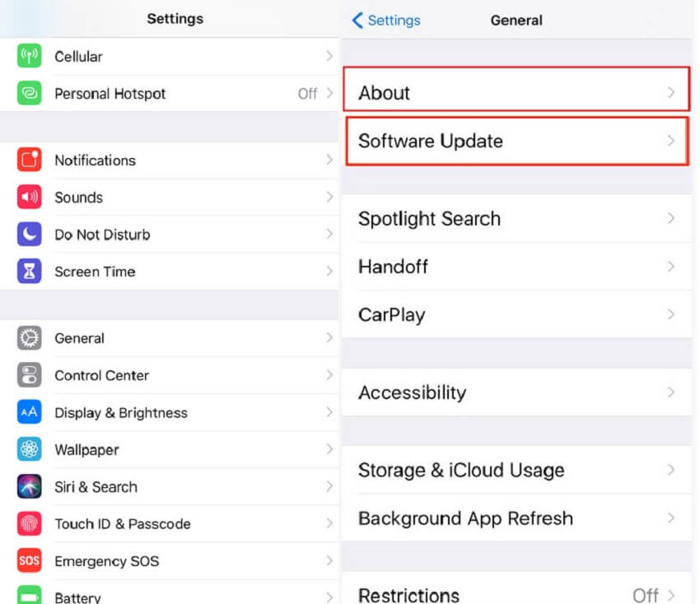Open Background App Refresh options
This screenshot has height=604, width=700.
pos(516,518)
